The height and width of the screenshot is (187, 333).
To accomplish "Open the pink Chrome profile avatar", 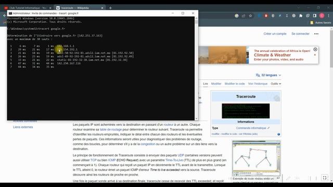I will pyautogui.click(x=322, y=16).
